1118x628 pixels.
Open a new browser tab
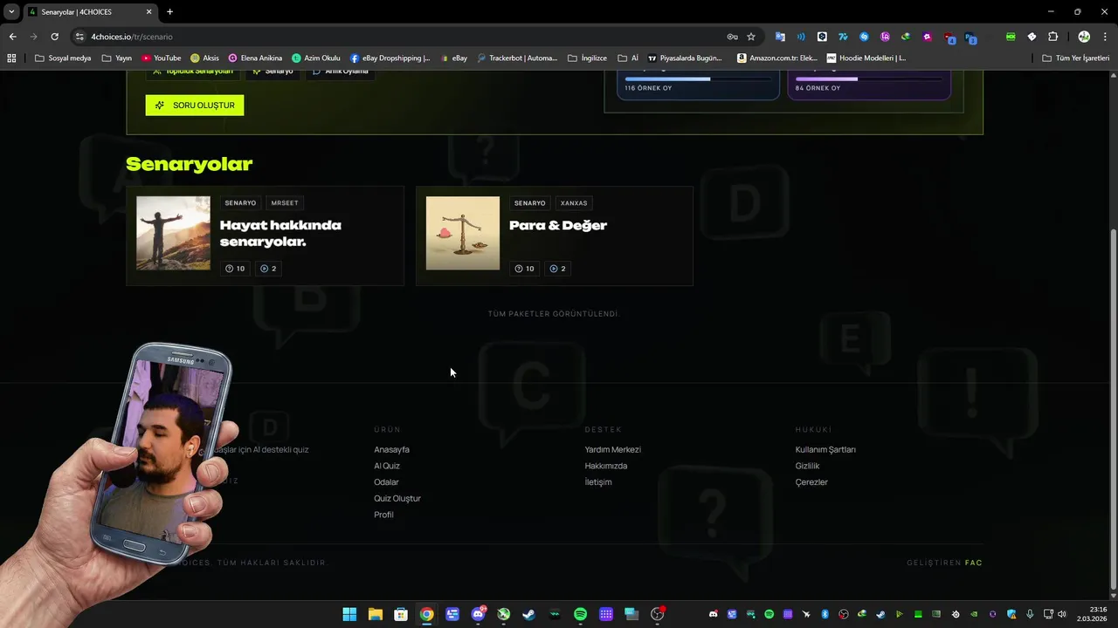pos(169,12)
